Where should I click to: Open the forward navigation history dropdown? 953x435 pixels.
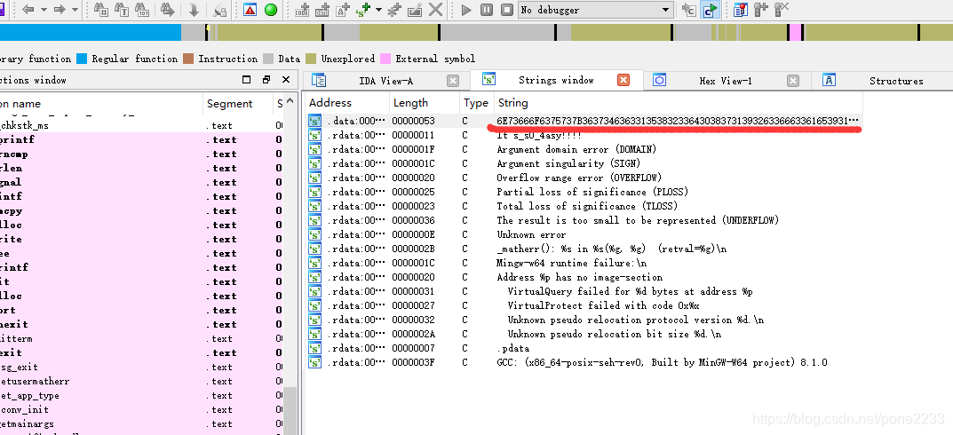click(75, 10)
